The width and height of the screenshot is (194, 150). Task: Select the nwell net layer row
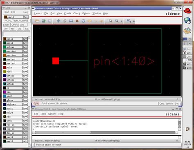click(16, 141)
